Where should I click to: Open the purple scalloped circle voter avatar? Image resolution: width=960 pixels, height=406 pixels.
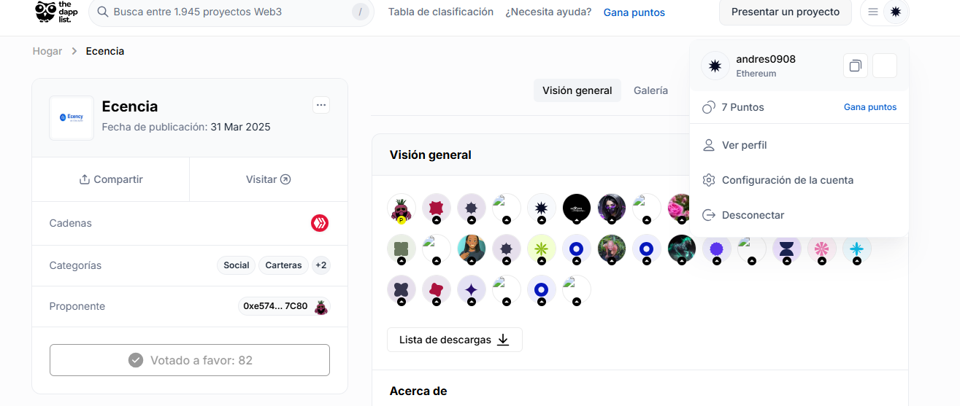[x=717, y=250]
